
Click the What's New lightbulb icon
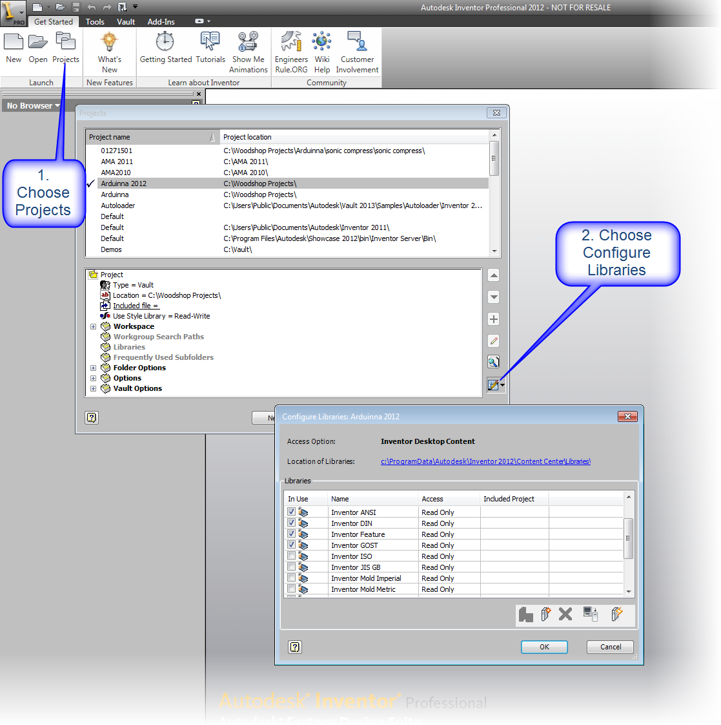pyautogui.click(x=110, y=41)
